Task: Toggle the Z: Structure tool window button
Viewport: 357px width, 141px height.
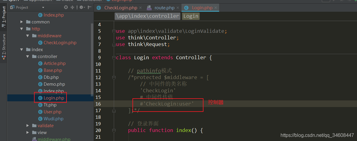Action: [4, 47]
